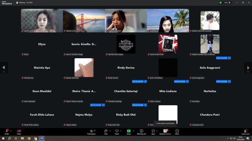Viewport: 252px width, 141px height.
Task: Click Ask to unmute between Chantika and Risky Budi
Action: tap(138, 105)
